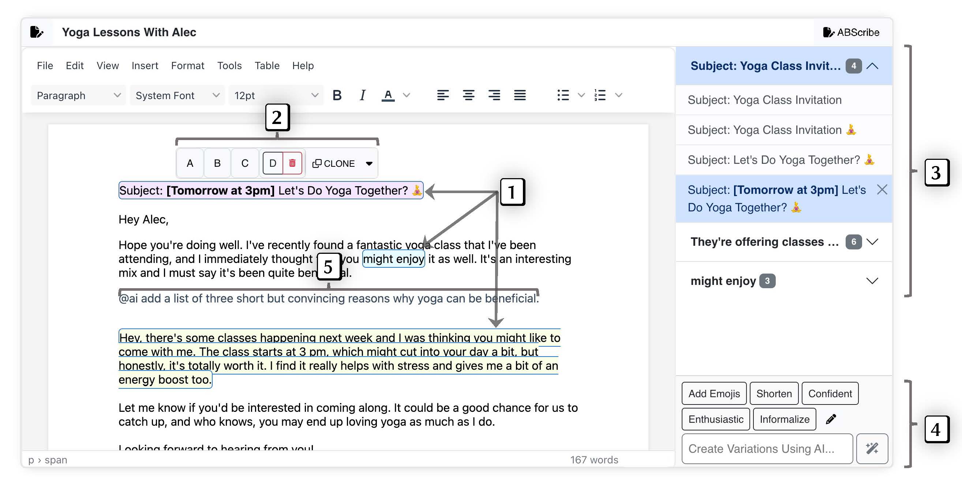
Task: Insert a numbered list
Action: click(x=600, y=95)
